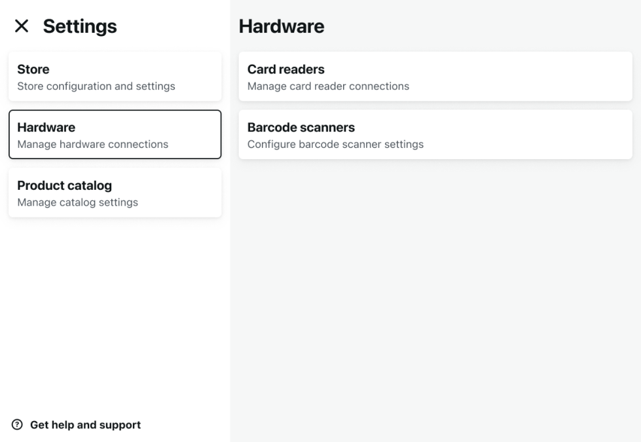Click the bold 'Hardware' title in sidebar

(x=46, y=127)
